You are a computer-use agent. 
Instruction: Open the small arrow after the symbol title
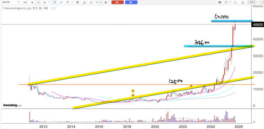point(49,8)
